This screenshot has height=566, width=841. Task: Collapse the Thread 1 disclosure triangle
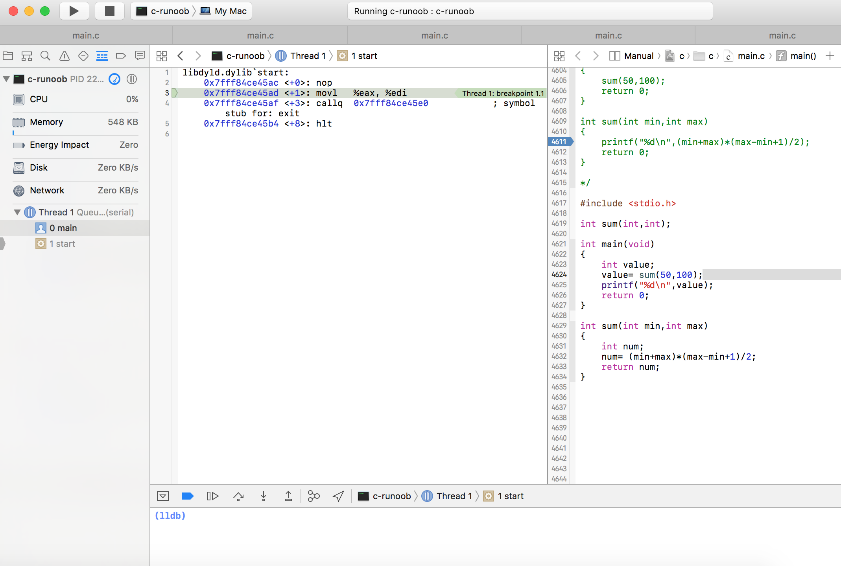(x=17, y=212)
